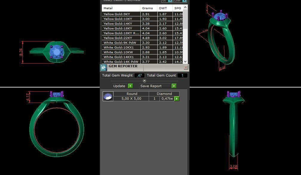Select the Yellow Gold:18KY row
This screenshot has height=175, width=301.
point(142,28)
